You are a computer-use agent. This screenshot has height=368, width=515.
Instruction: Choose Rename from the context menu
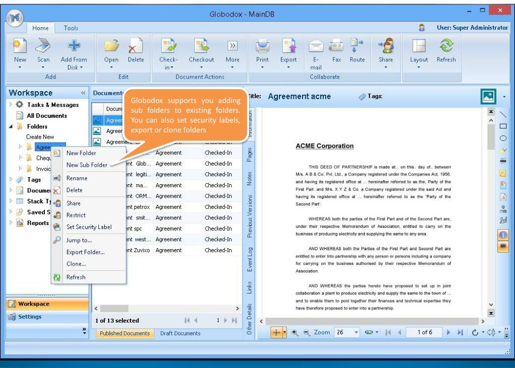77,178
